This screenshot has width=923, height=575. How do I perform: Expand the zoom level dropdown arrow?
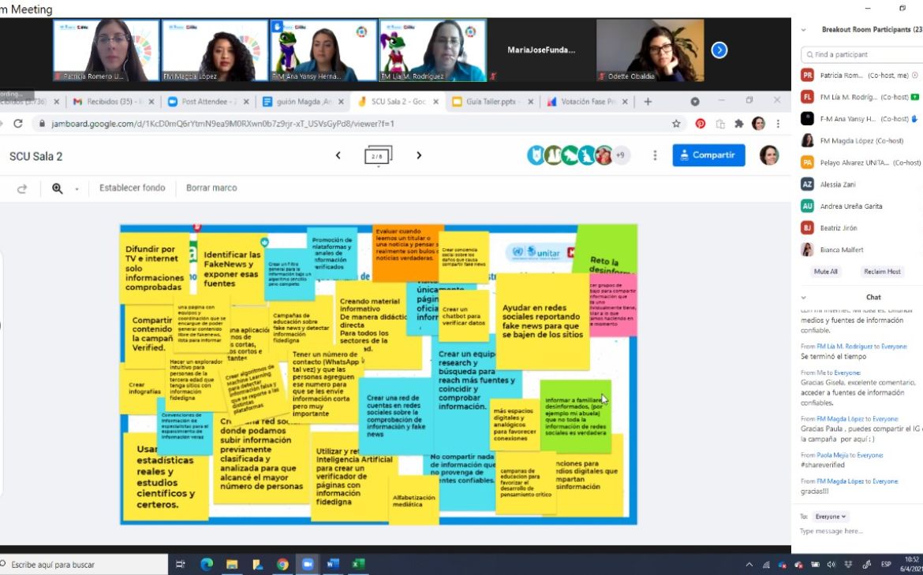pyautogui.click(x=77, y=189)
